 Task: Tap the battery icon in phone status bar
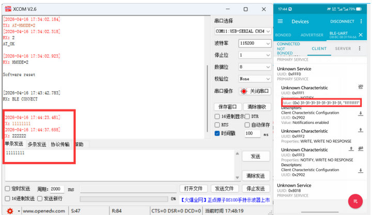click(359, 9)
